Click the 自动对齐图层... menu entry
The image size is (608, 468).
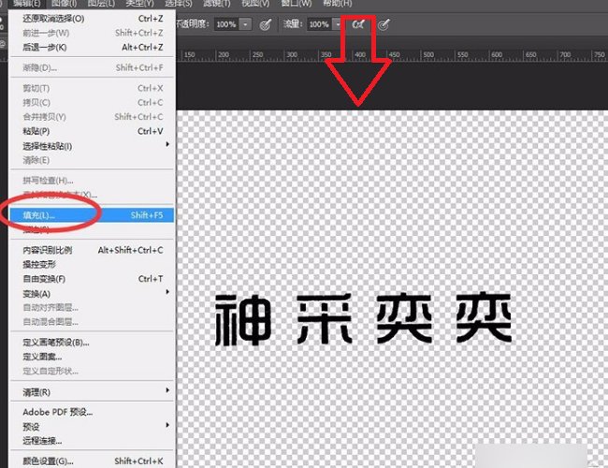coord(93,308)
